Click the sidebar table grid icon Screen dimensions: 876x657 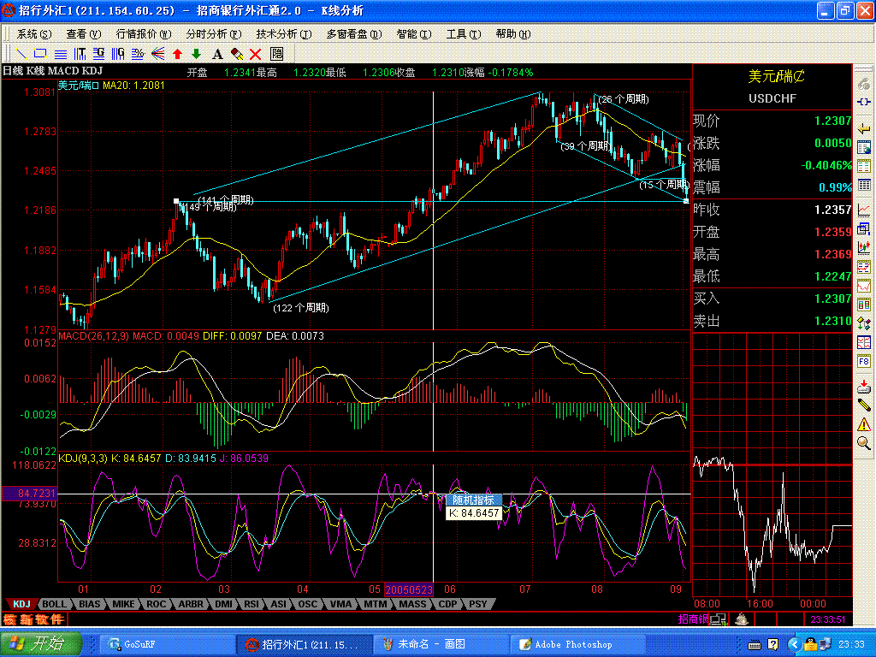point(864,185)
